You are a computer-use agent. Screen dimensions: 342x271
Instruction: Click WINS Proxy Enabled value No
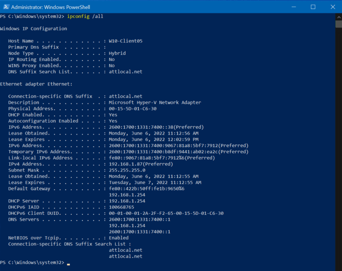point(112,66)
